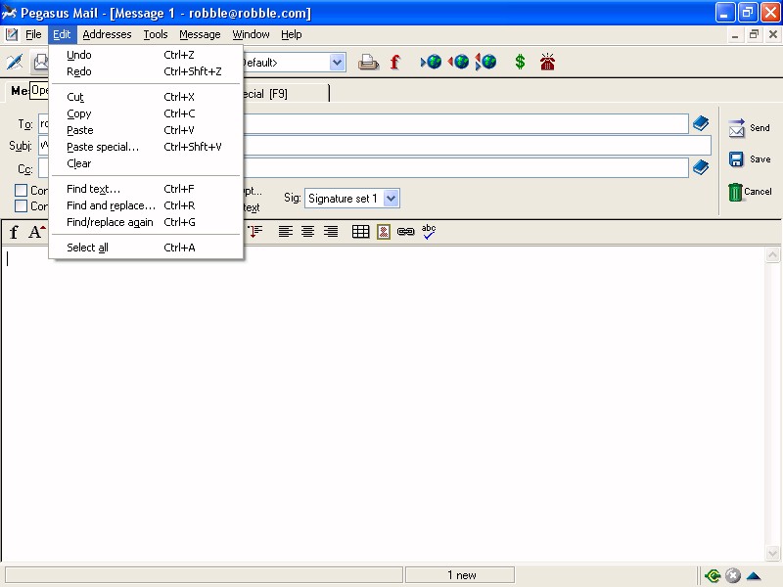This screenshot has width=783, height=587.
Task: Open the Help menu
Action: pyautogui.click(x=291, y=34)
